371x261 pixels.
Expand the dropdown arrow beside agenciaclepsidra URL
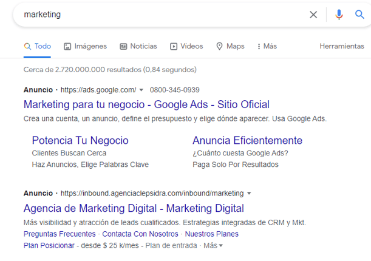249,194
